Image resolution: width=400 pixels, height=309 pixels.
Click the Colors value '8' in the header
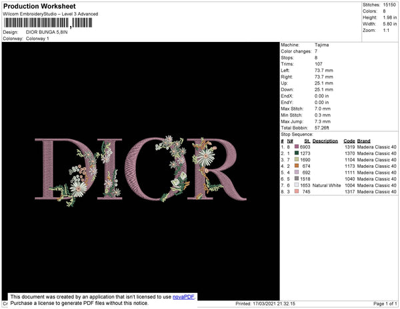pyautogui.click(x=384, y=11)
